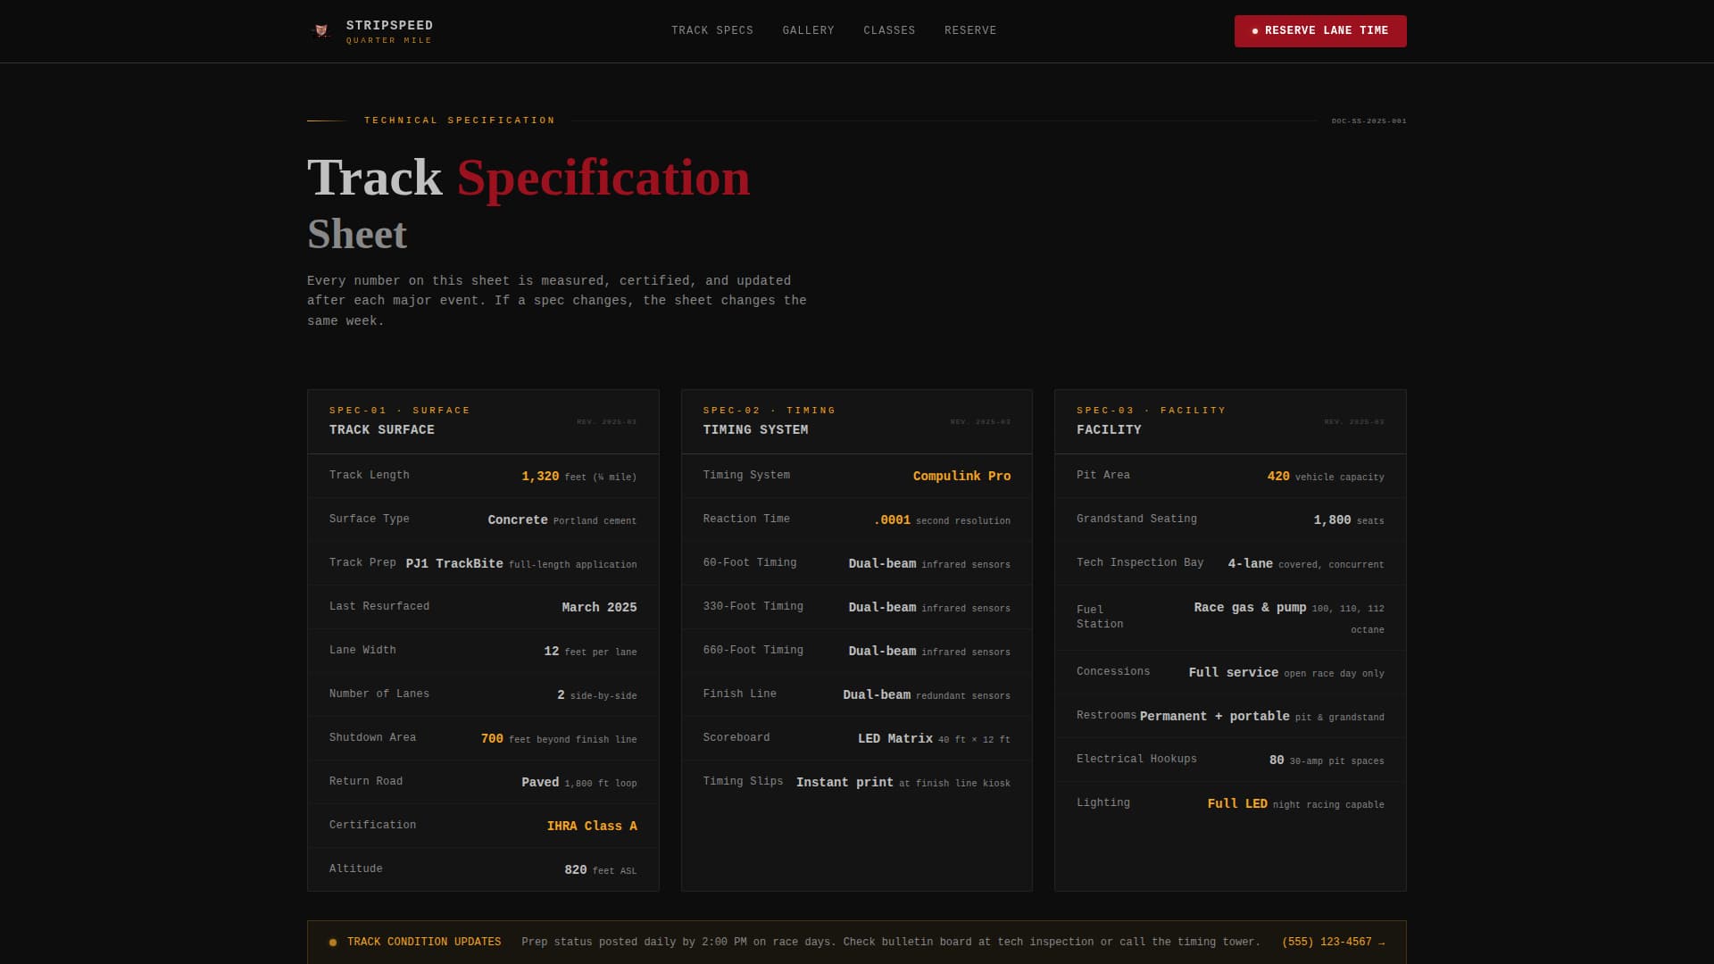
Task: Click the DOC-SS-2025-001 document number
Action: 1369,120
